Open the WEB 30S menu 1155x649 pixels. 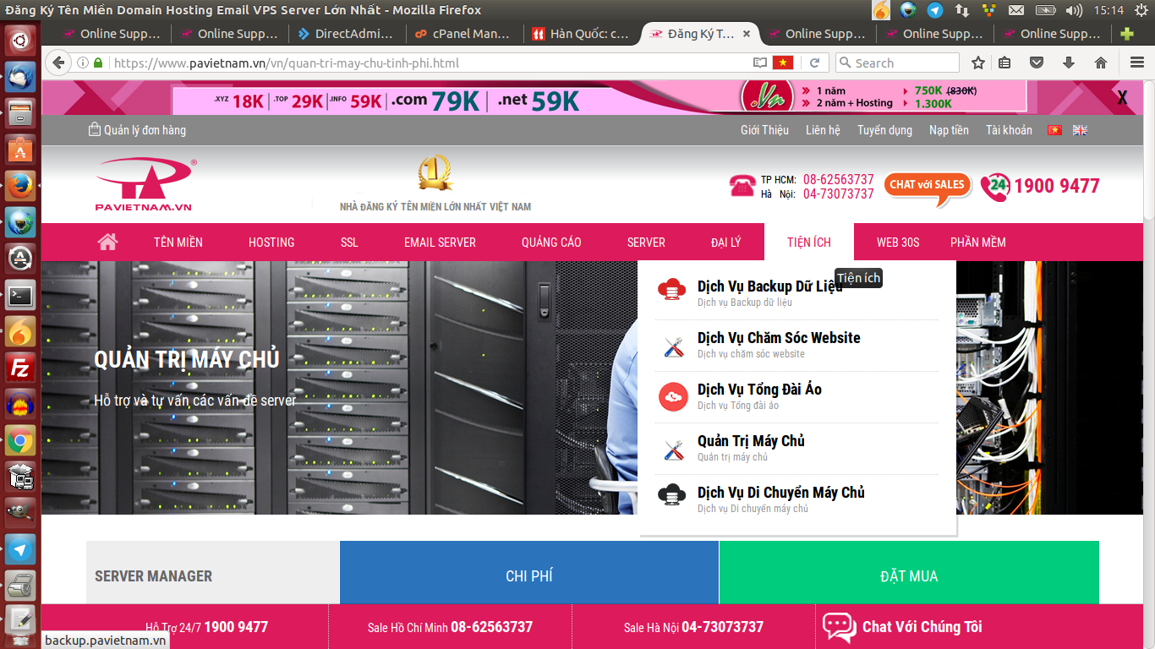(x=898, y=243)
